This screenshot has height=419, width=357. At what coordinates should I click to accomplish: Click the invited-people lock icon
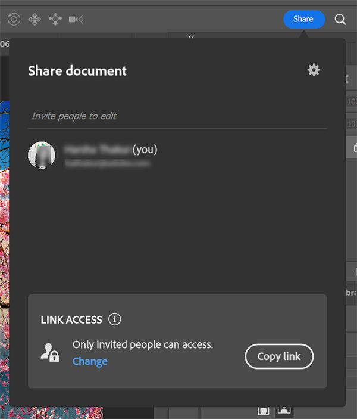click(50, 352)
